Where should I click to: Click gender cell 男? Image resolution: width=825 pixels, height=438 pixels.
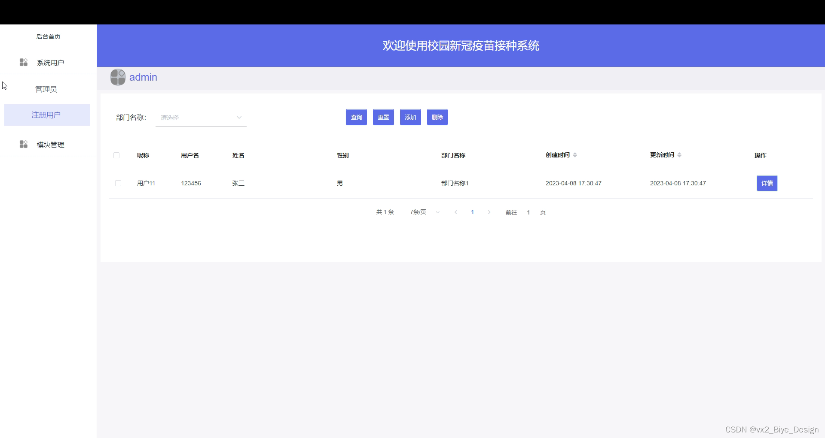point(340,183)
